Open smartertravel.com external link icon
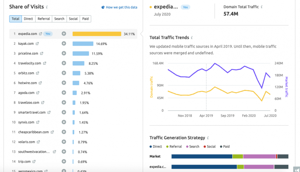Image resolution: width=300 pixels, height=172 pixels. click(x=49, y=112)
